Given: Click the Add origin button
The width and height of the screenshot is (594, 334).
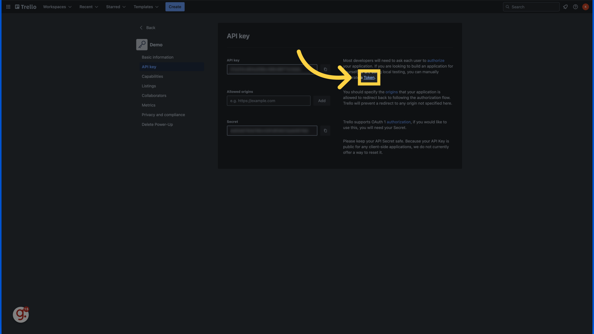Looking at the screenshot, I should click(322, 101).
